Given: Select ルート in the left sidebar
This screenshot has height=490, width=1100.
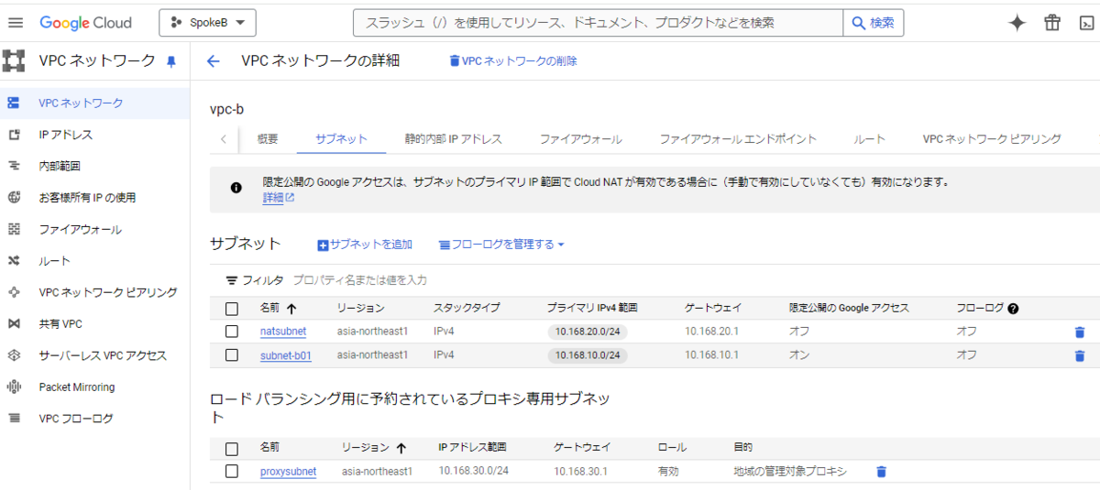Looking at the screenshot, I should 54,261.
